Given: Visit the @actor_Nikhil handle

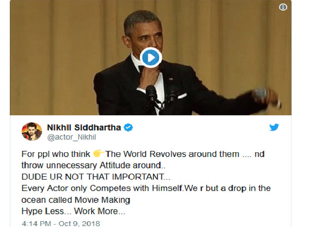Looking at the screenshot, I should pyautogui.click(x=71, y=137).
